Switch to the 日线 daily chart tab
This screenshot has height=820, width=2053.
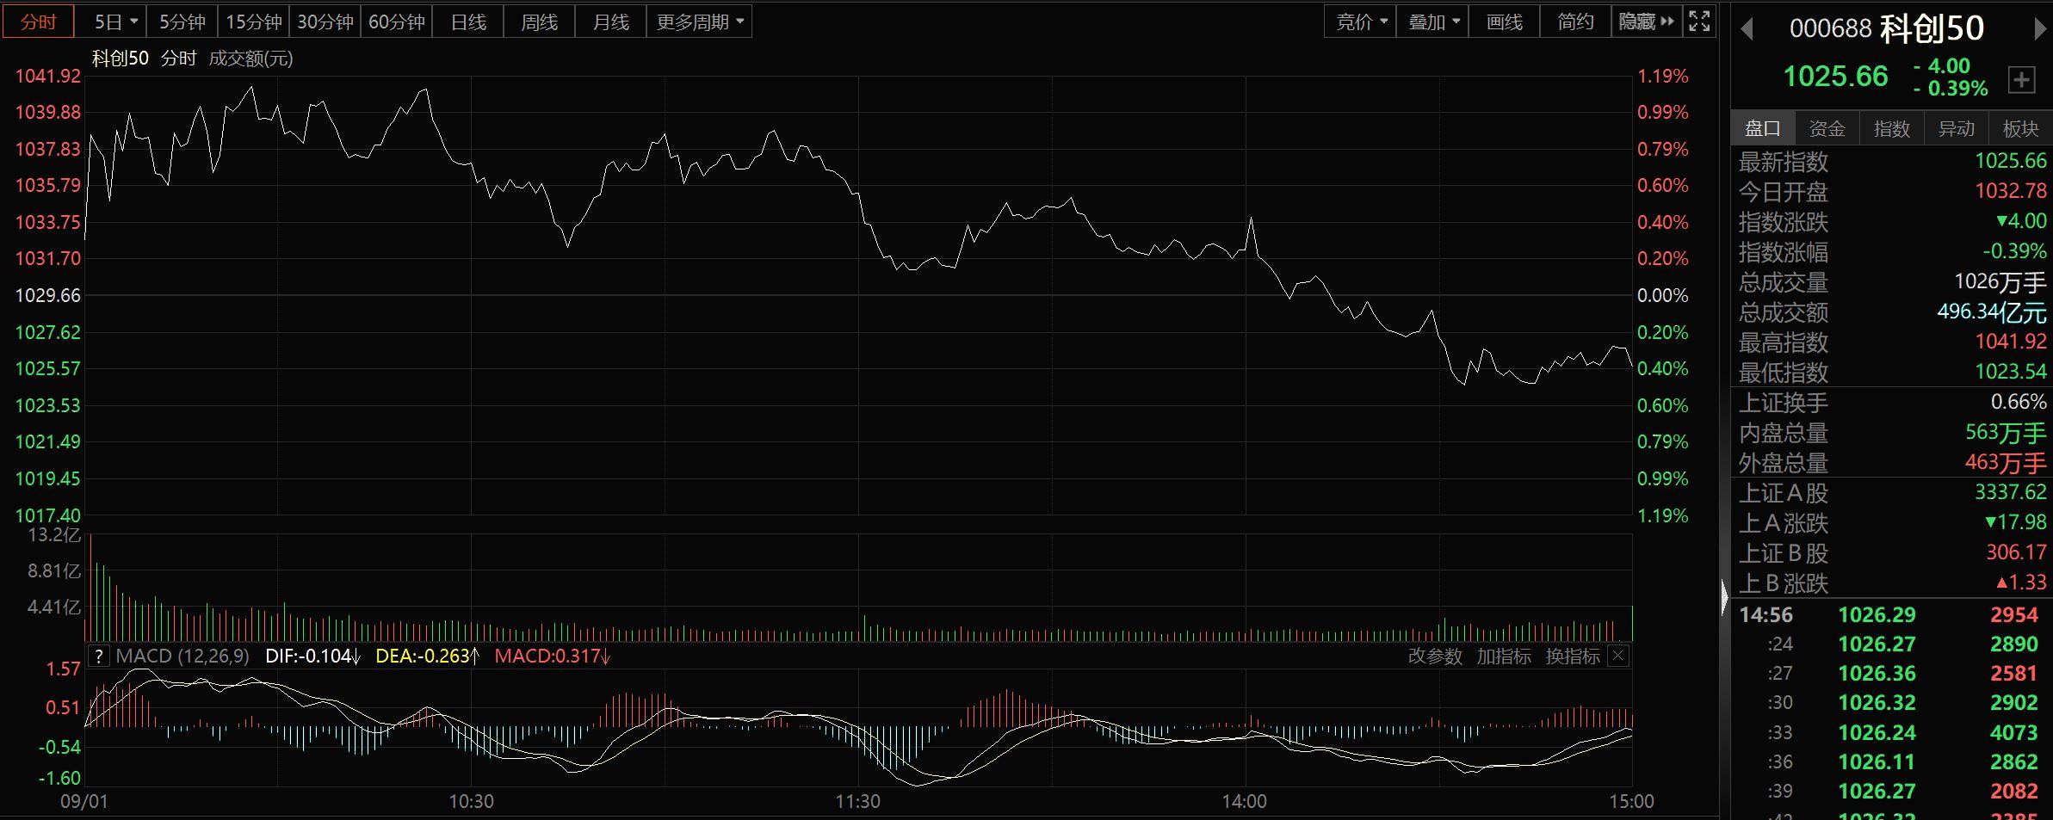coord(468,22)
